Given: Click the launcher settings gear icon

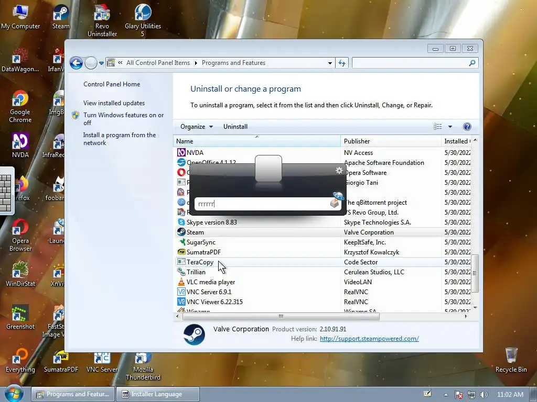Looking at the screenshot, I should tap(339, 171).
